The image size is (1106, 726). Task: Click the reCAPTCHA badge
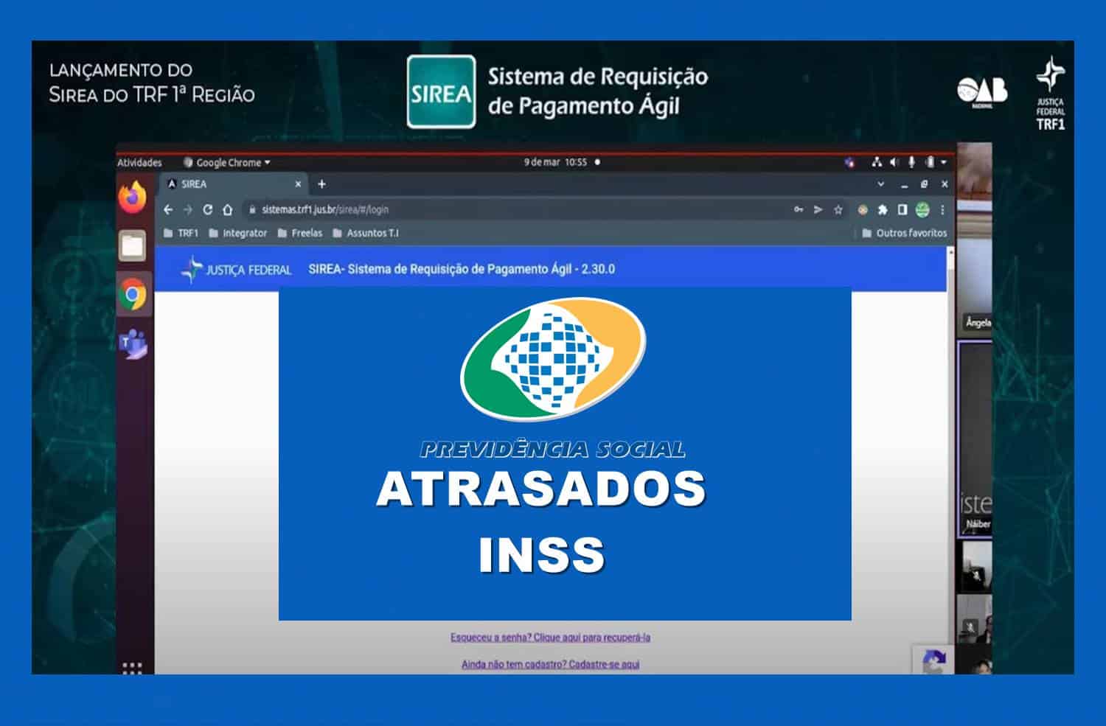pyautogui.click(x=933, y=660)
